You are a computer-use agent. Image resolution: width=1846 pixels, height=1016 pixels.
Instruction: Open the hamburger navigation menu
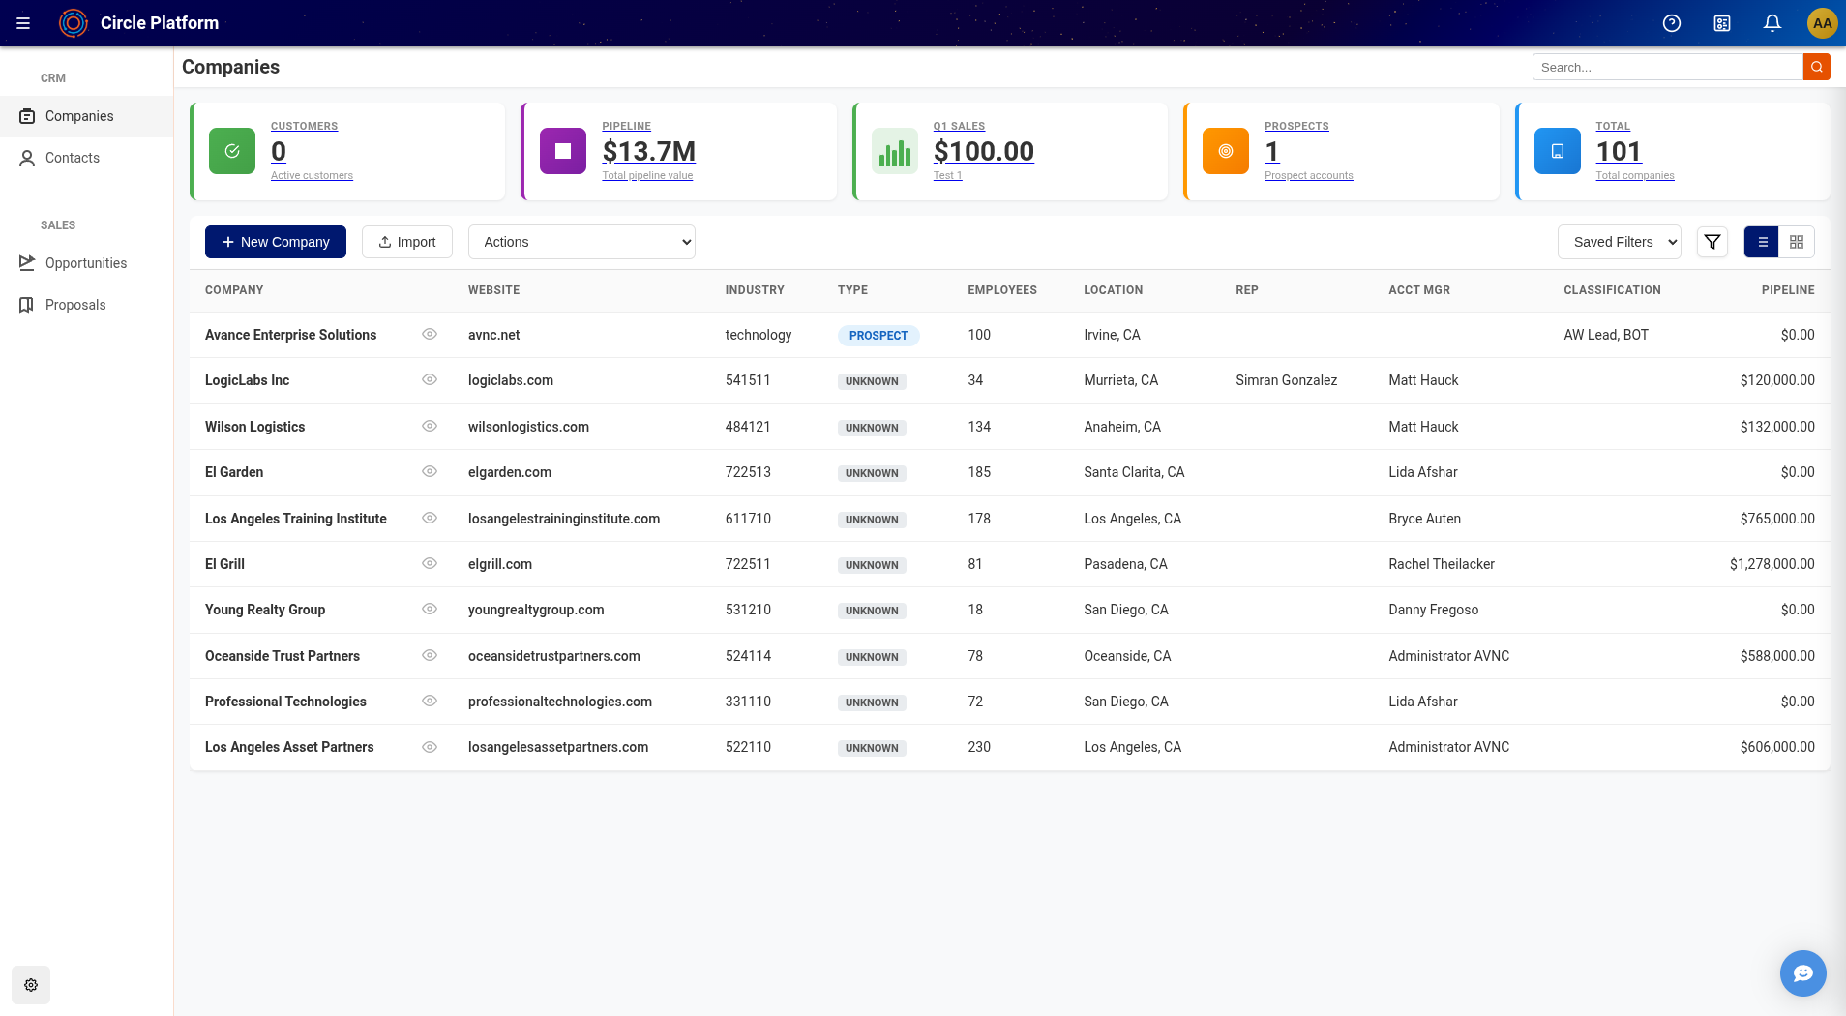tap(23, 23)
